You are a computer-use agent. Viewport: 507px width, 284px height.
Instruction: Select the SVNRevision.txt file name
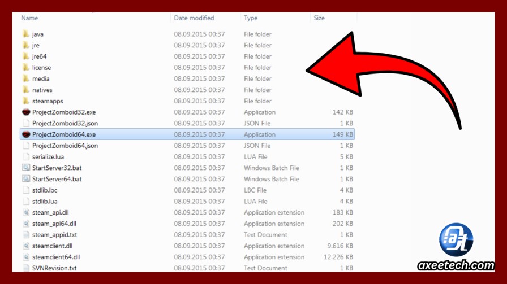tap(54, 268)
